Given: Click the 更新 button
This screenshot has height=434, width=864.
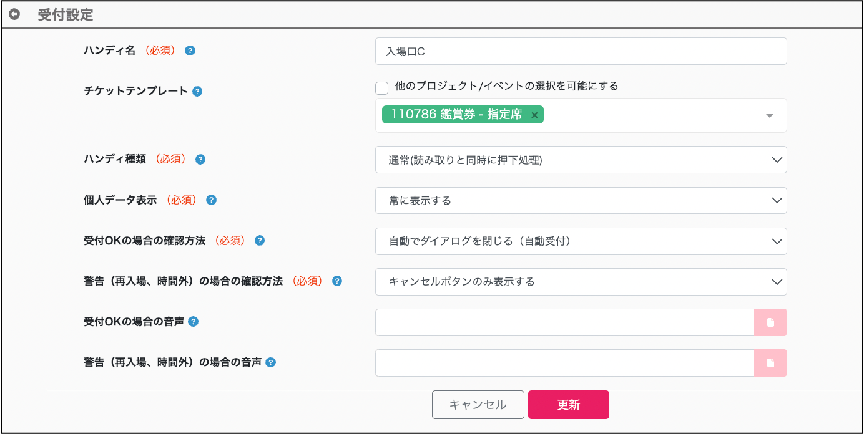Looking at the screenshot, I should pyautogui.click(x=568, y=405).
